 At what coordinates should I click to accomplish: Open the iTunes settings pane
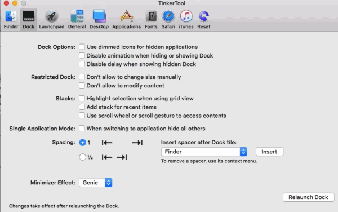(186, 19)
